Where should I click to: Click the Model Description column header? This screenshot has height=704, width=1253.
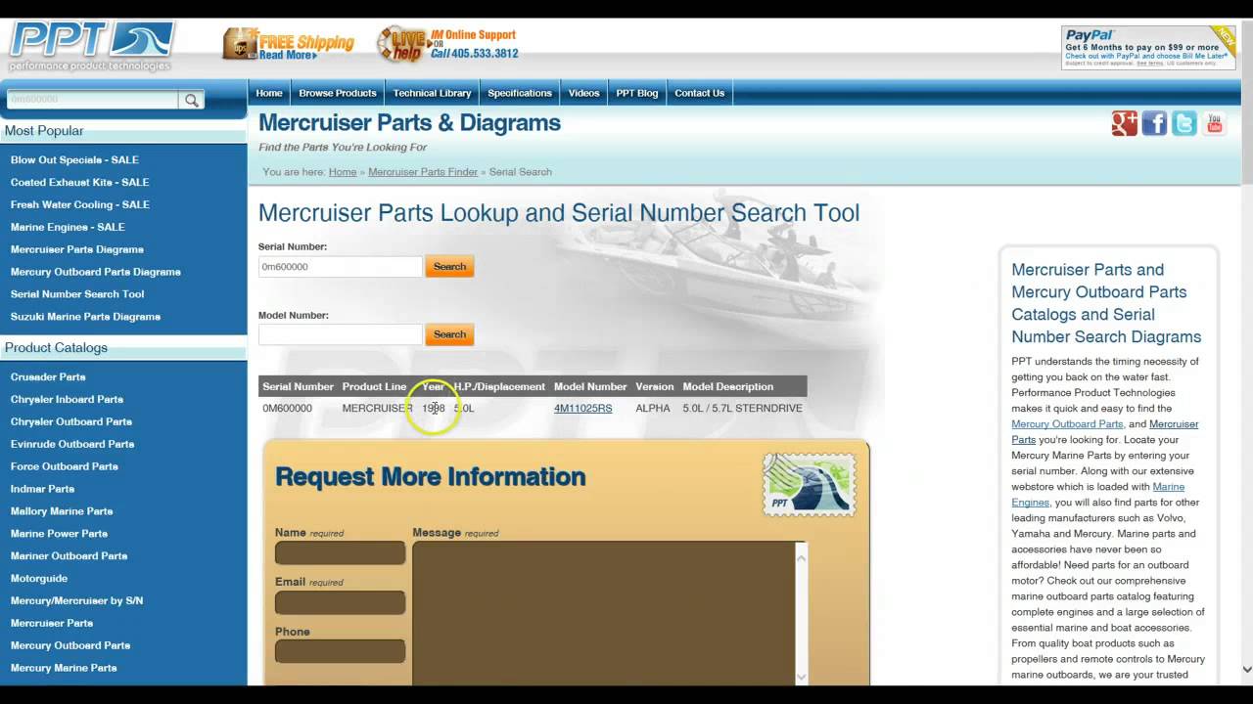coord(728,387)
